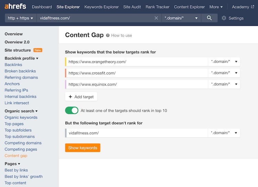Click into the crossfit.com target field

[137, 73]
